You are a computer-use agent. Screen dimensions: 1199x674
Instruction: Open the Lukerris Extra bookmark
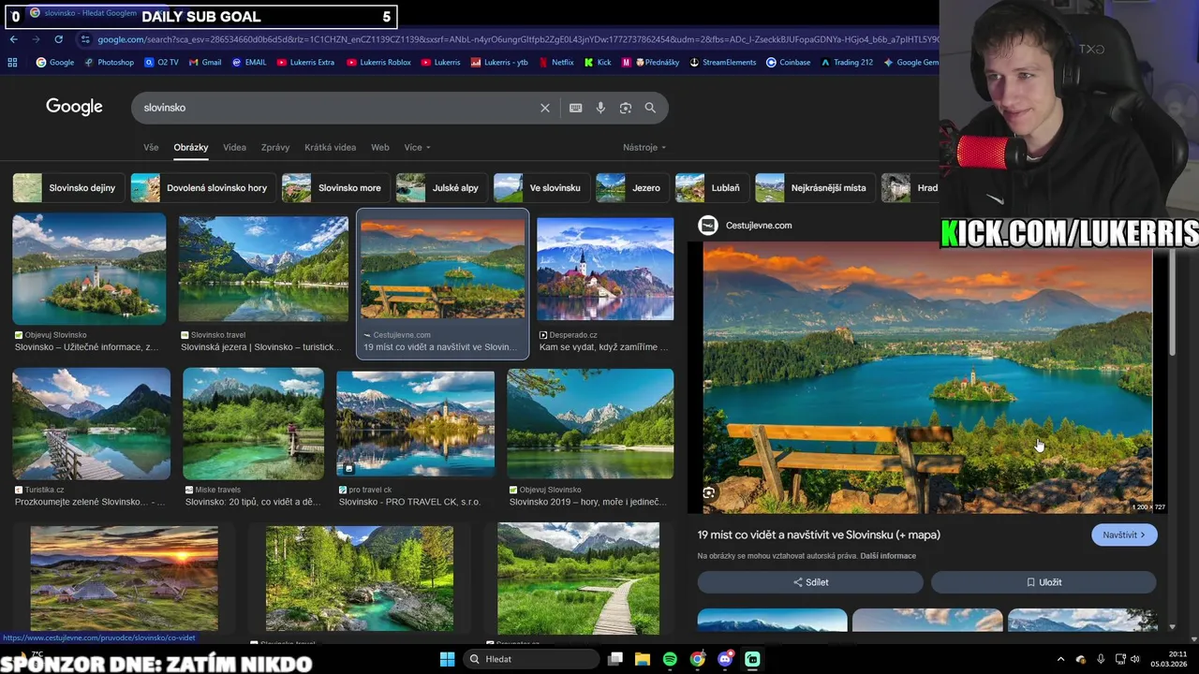305,63
